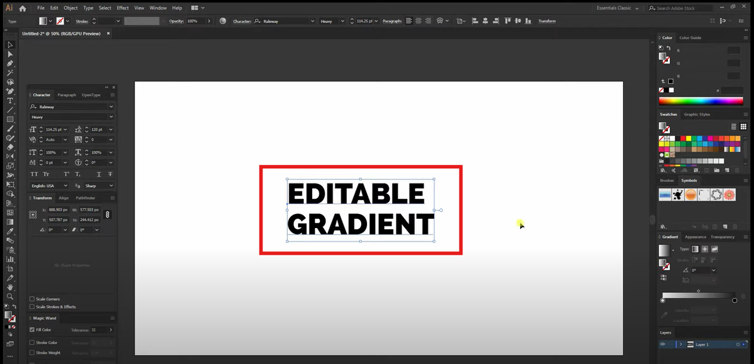Open leading dropdown showing 120 pt
Image resolution: width=754 pixels, height=364 pixels.
tap(110, 129)
